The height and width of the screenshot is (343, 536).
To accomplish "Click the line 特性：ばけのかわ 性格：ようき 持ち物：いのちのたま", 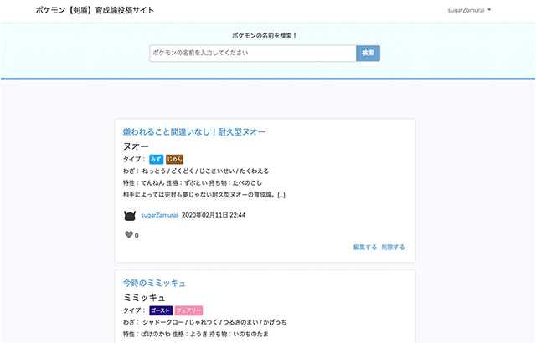I will click(196, 334).
